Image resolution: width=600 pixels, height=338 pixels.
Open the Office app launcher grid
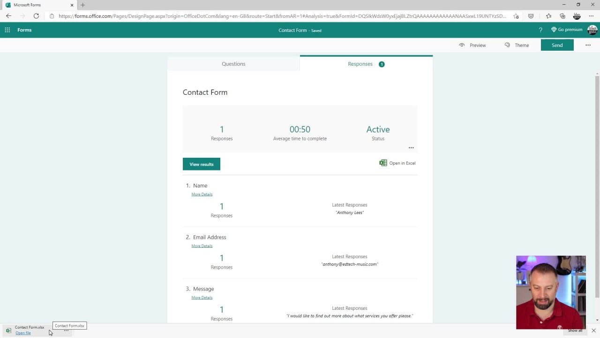7,30
